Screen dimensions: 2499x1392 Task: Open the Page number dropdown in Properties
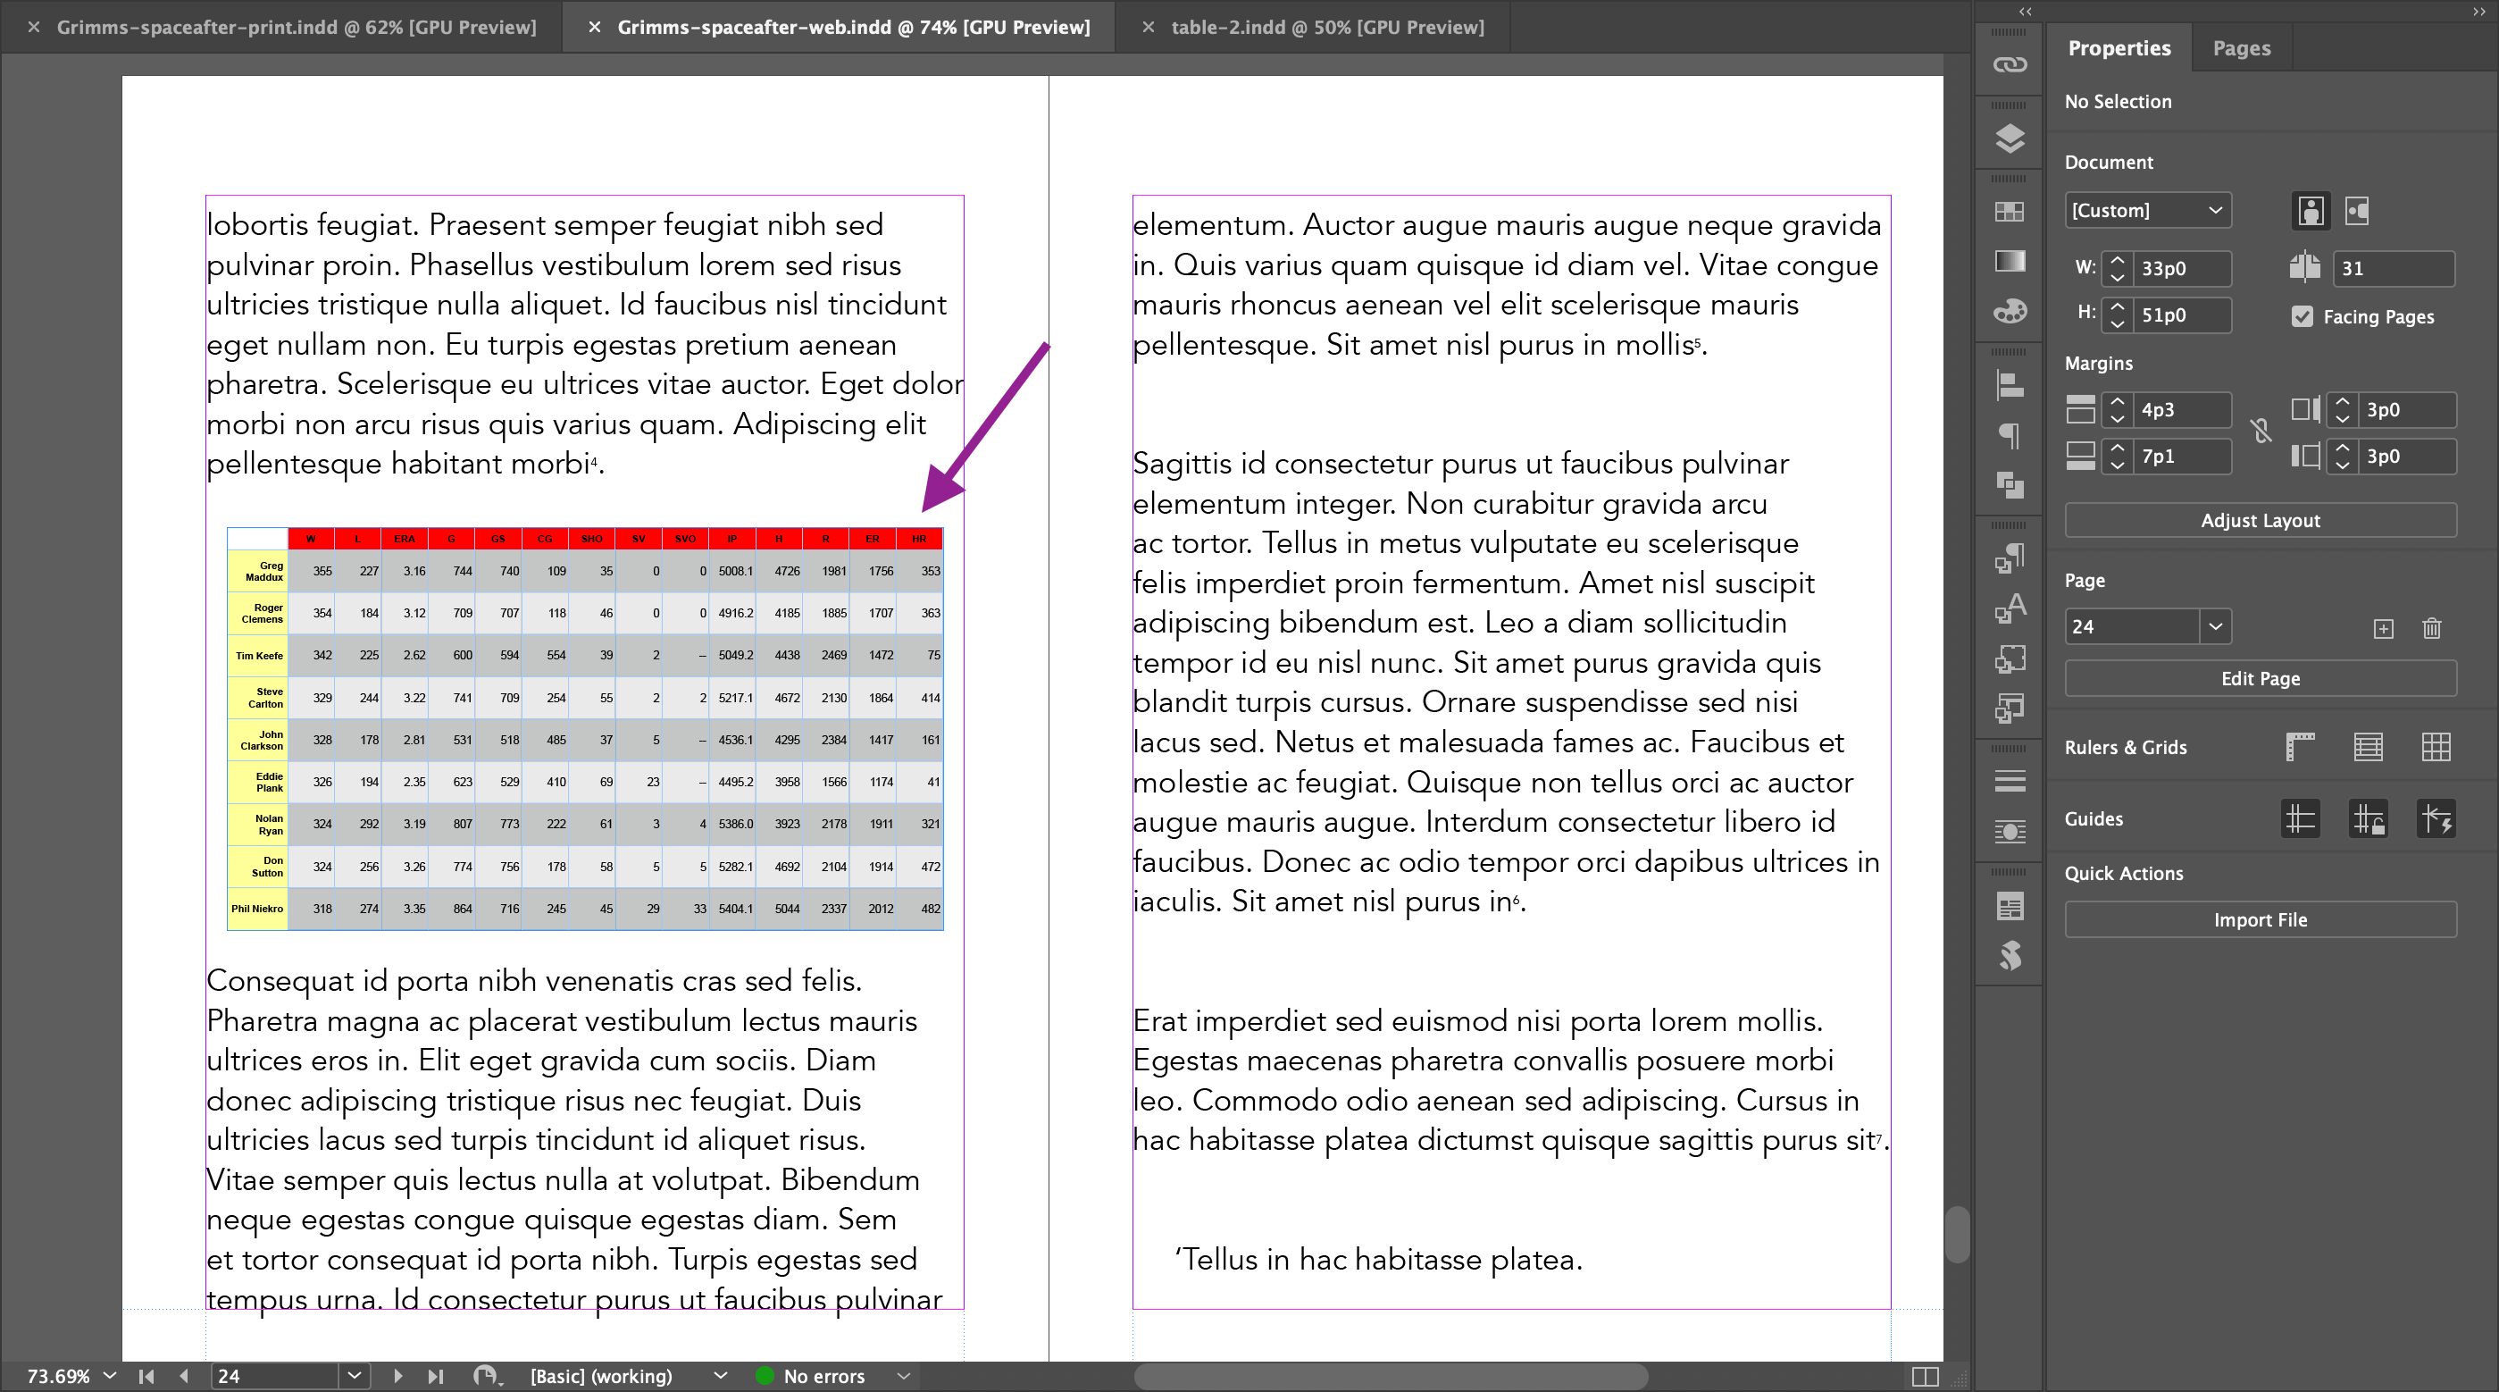tap(2215, 627)
